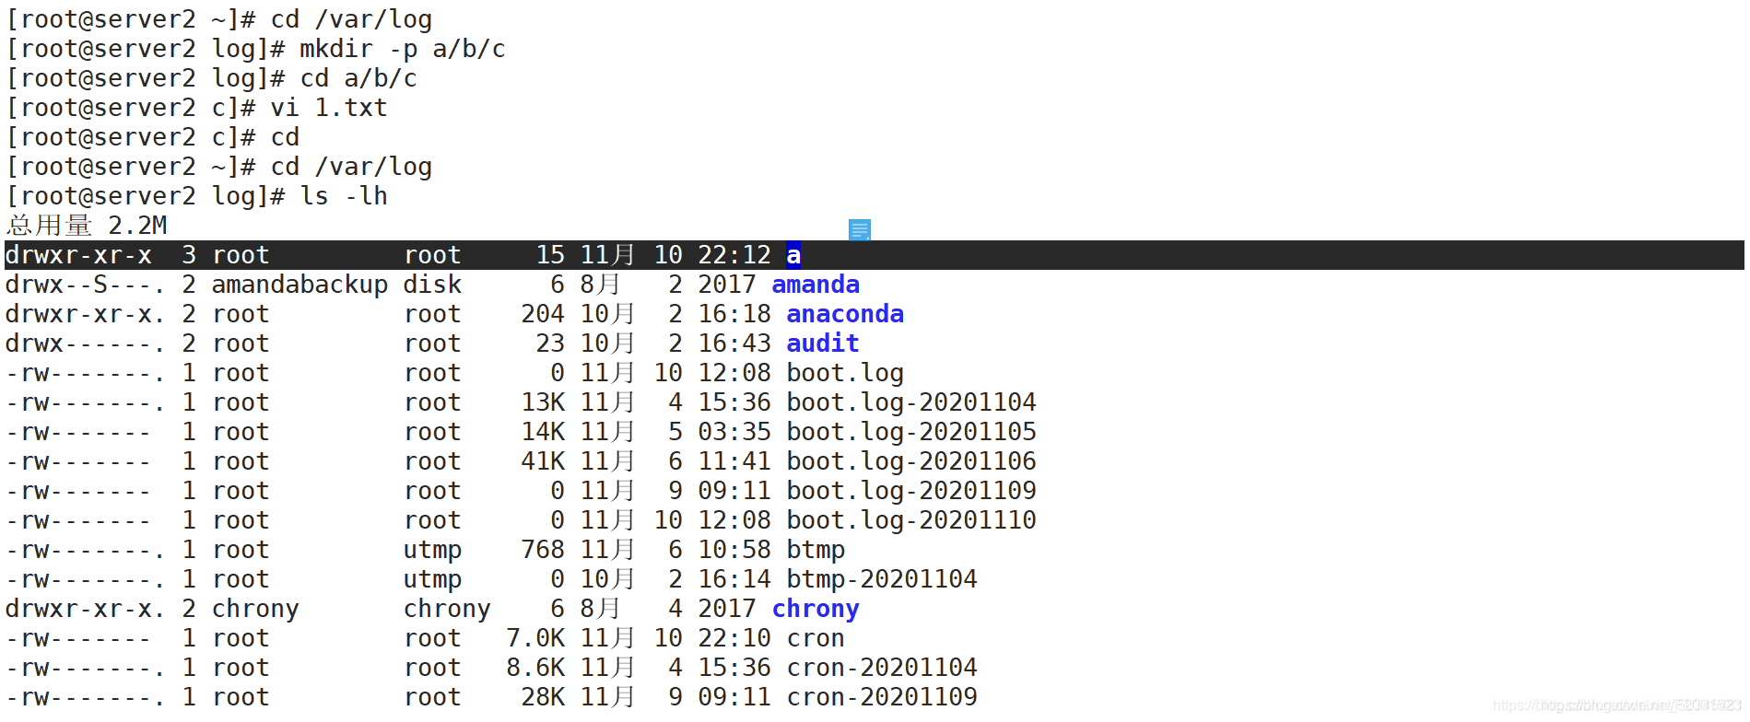Click file name 'boot.log-20201106'

[x=911, y=461]
